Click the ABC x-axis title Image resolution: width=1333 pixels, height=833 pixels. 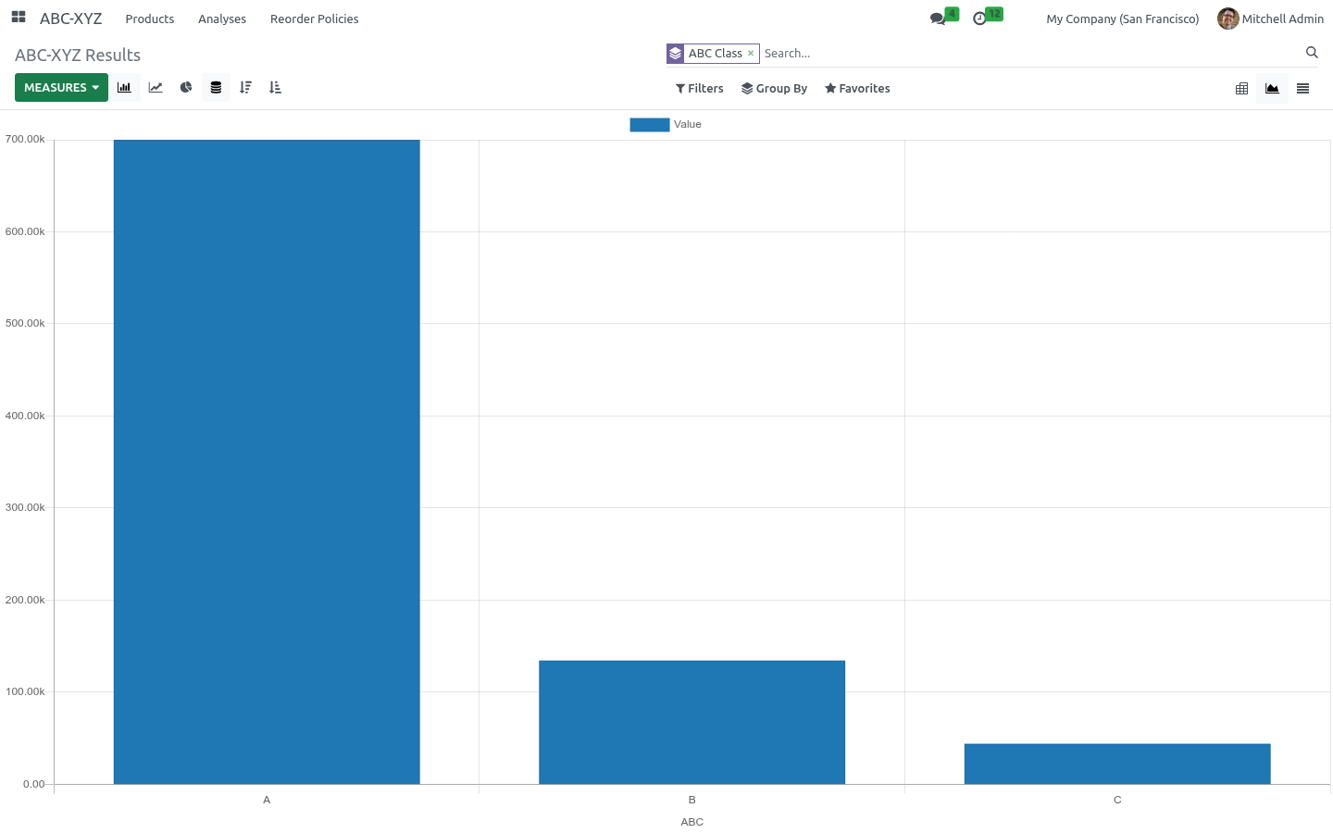point(692,822)
